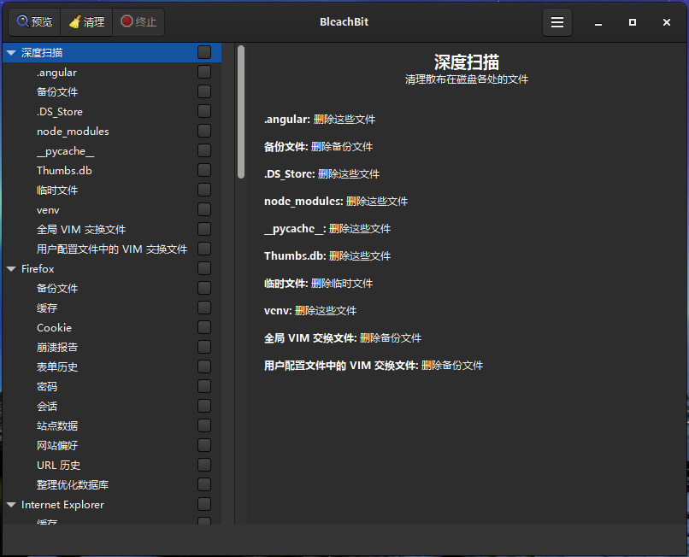The width and height of the screenshot is (689, 557).
Task: Enable the Thumbs.db checkbox
Action: click(x=204, y=170)
